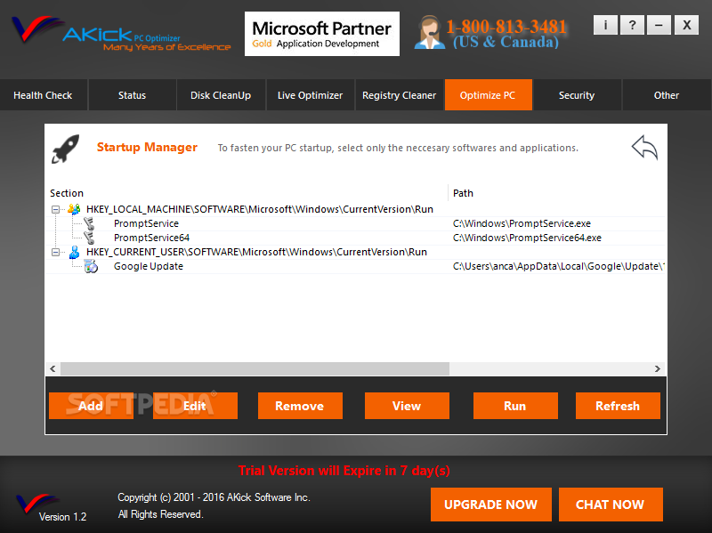Switch to the Status tab
The height and width of the screenshot is (533, 712).
132,95
